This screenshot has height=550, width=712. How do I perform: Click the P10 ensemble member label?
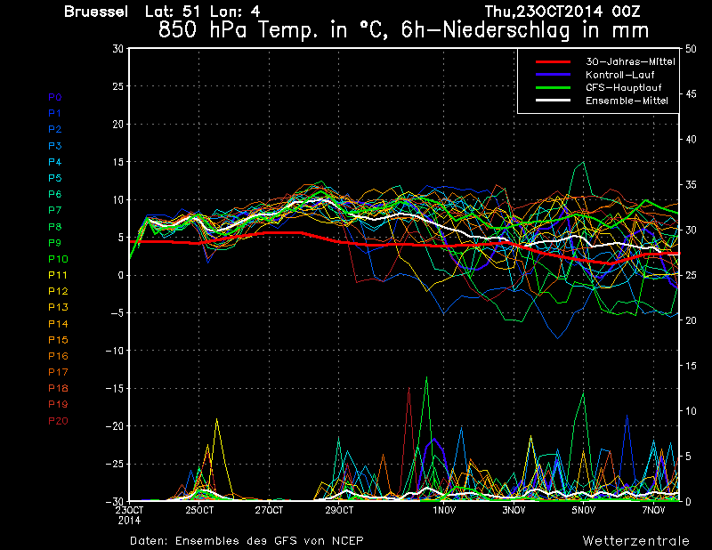58,259
